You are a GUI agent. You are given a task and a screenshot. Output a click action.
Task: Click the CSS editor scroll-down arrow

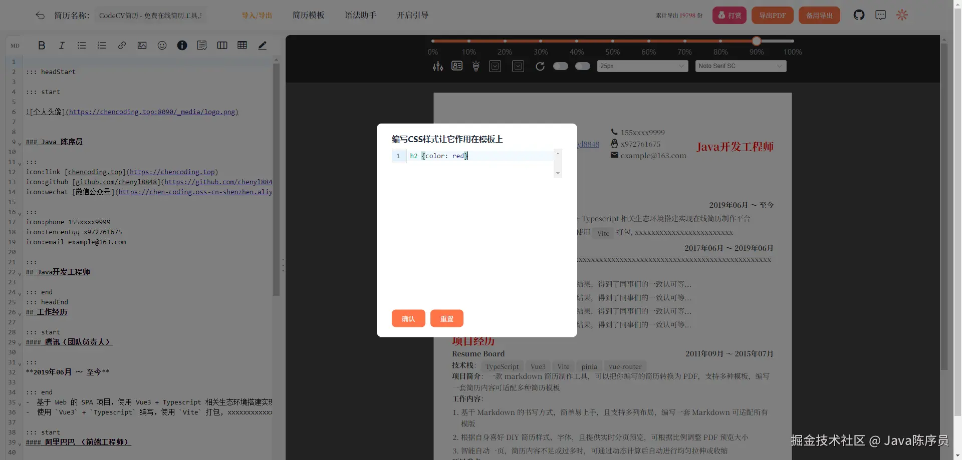(558, 173)
